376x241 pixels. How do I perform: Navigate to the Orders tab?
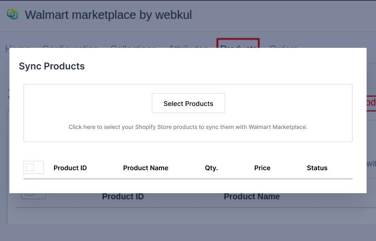pos(283,46)
